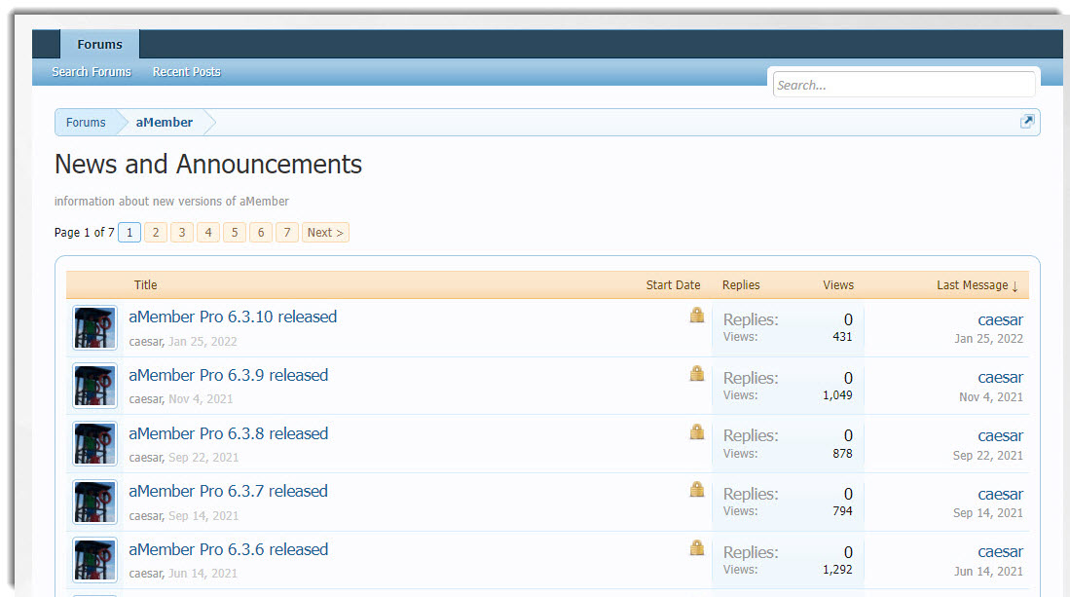Screen dimensions: 1070x597
Task: Open the aMember Pro 6.3.6 released thread
Action: [x=229, y=549]
